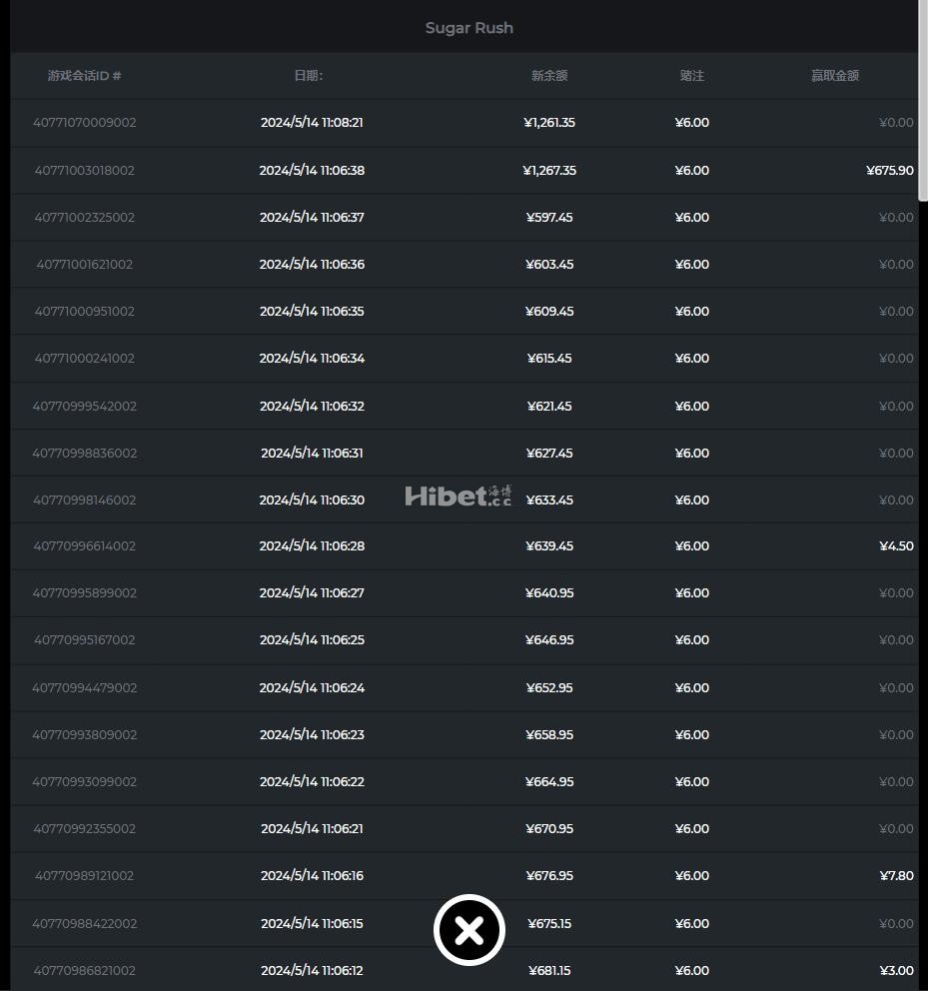Click the ¥633.45 balance
This screenshot has height=991, width=928.
549,499
